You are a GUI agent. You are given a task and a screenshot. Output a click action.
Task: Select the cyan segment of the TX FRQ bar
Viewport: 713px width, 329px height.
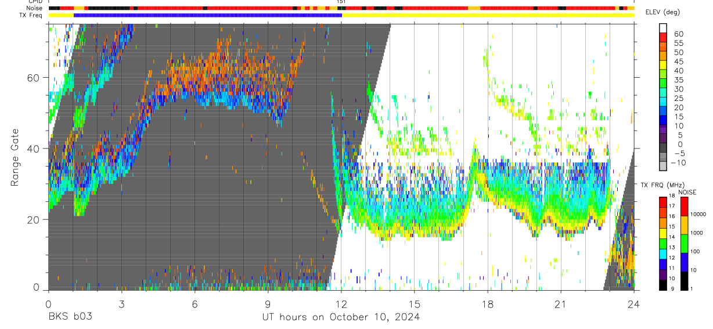click(x=663, y=254)
